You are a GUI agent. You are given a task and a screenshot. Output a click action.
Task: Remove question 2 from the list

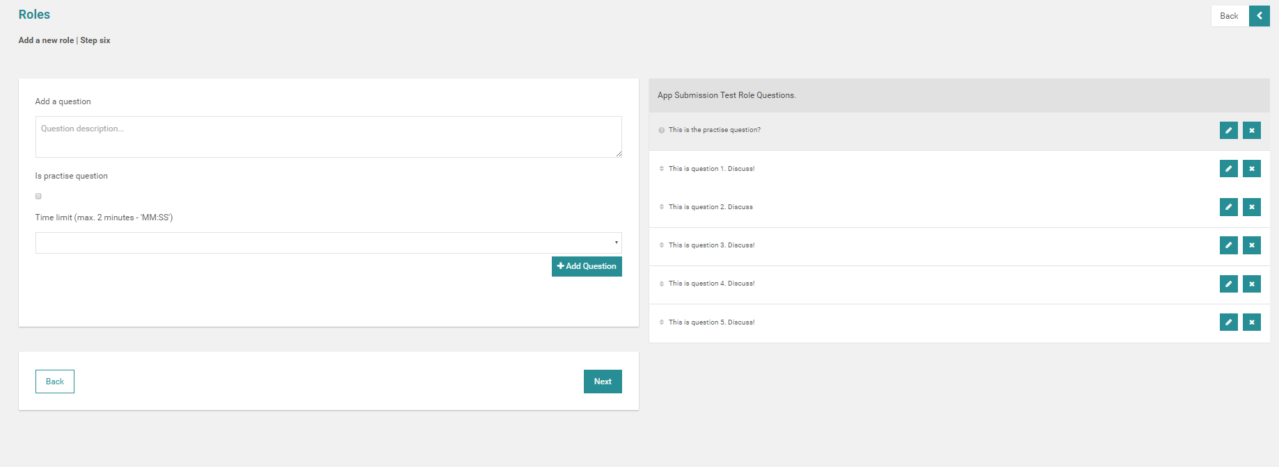[x=1251, y=207]
